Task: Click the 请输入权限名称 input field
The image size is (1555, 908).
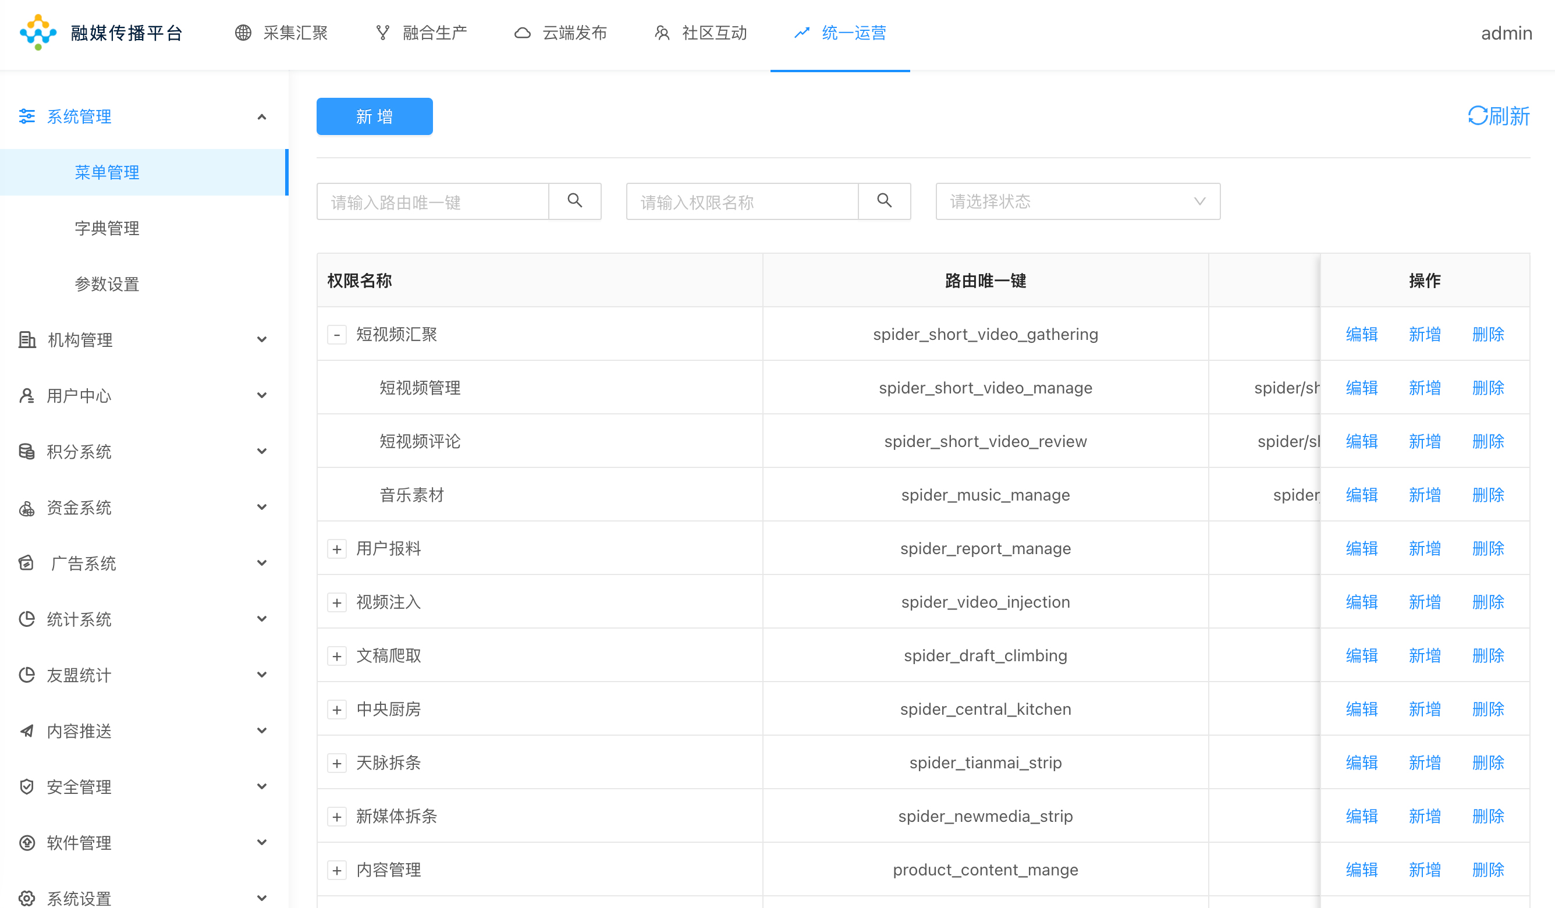Action: [743, 201]
